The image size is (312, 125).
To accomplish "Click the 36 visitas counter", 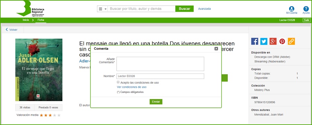I will (x=25, y=108).
